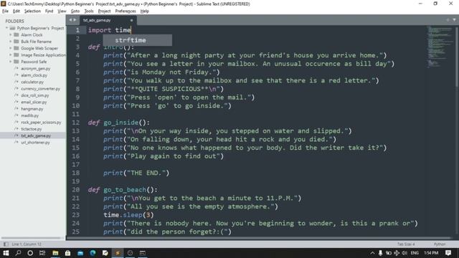Image resolution: width=459 pixels, height=258 pixels.
Task: Open the tab list dropdown arrow
Action: (x=454, y=20)
